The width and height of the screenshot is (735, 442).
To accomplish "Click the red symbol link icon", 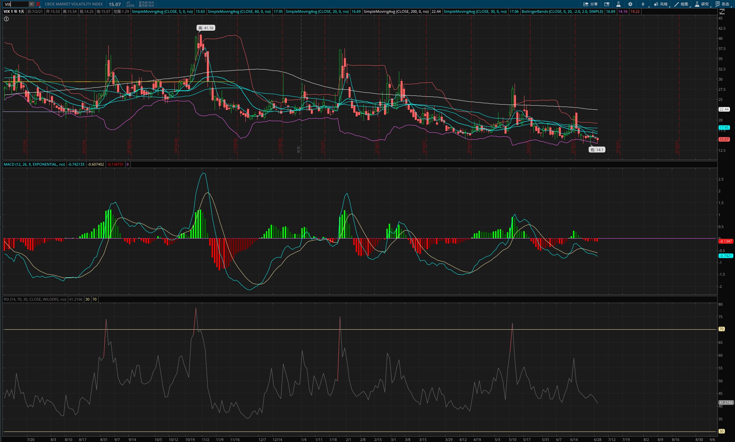I will point(38,4).
